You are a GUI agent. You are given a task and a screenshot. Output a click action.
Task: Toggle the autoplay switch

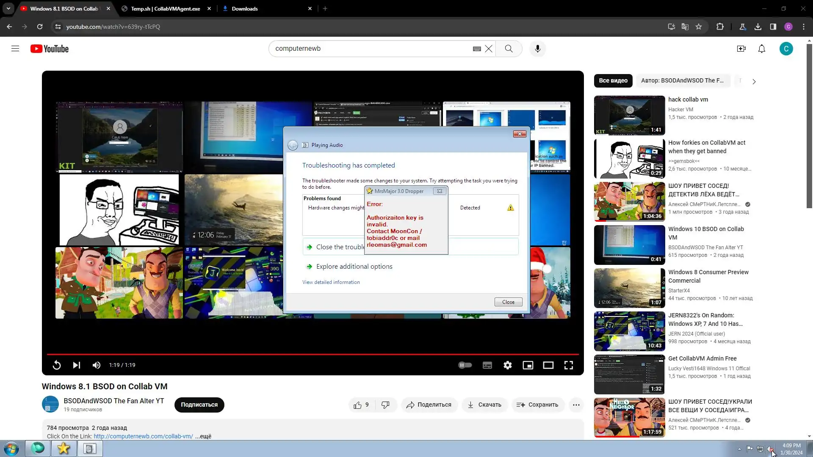(x=465, y=365)
